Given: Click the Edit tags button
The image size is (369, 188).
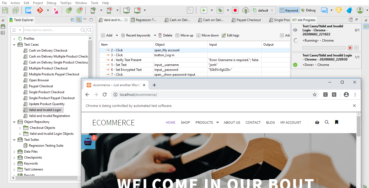Looking at the screenshot, I should [x=231, y=35].
